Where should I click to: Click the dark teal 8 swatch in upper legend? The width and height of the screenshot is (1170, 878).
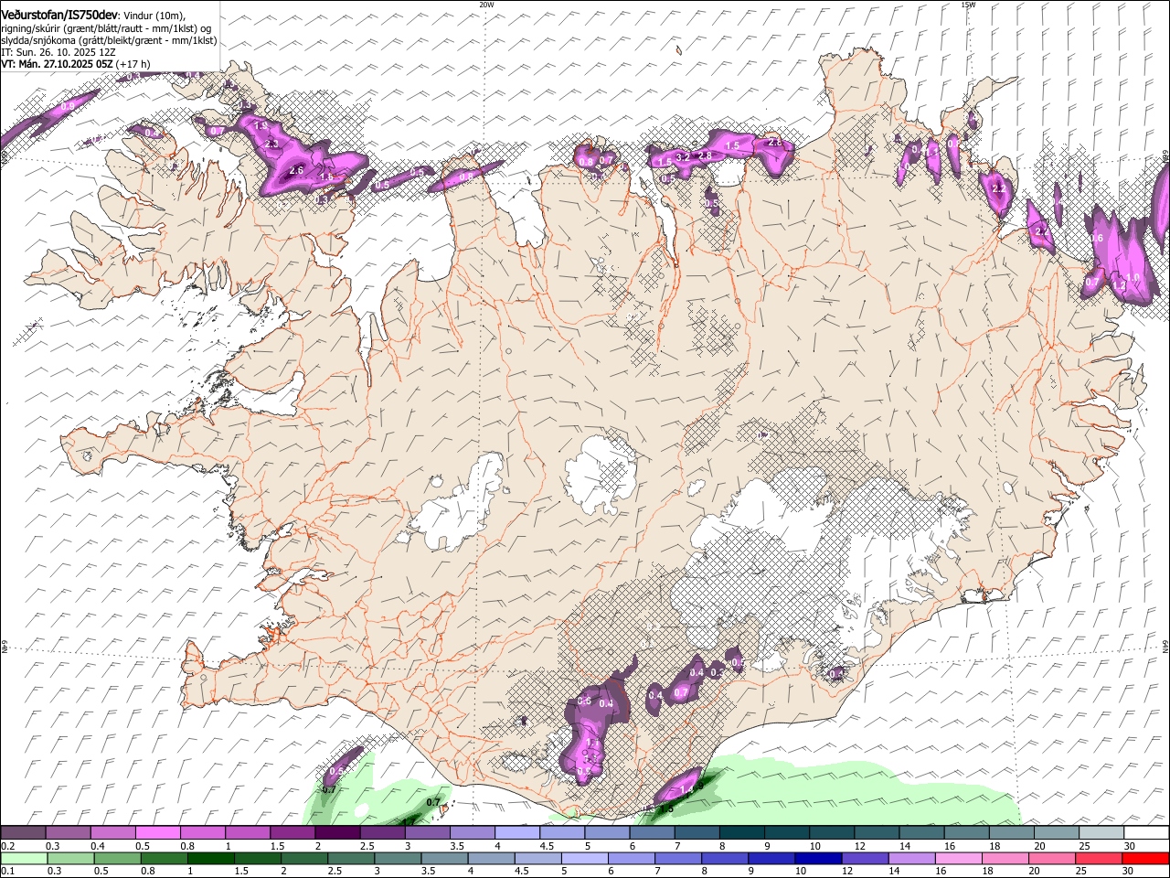point(741,833)
